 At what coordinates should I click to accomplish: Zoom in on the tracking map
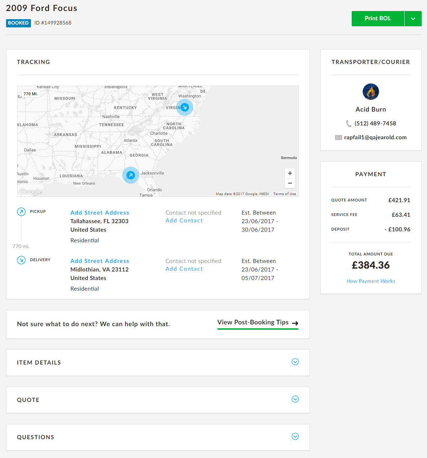click(x=290, y=173)
